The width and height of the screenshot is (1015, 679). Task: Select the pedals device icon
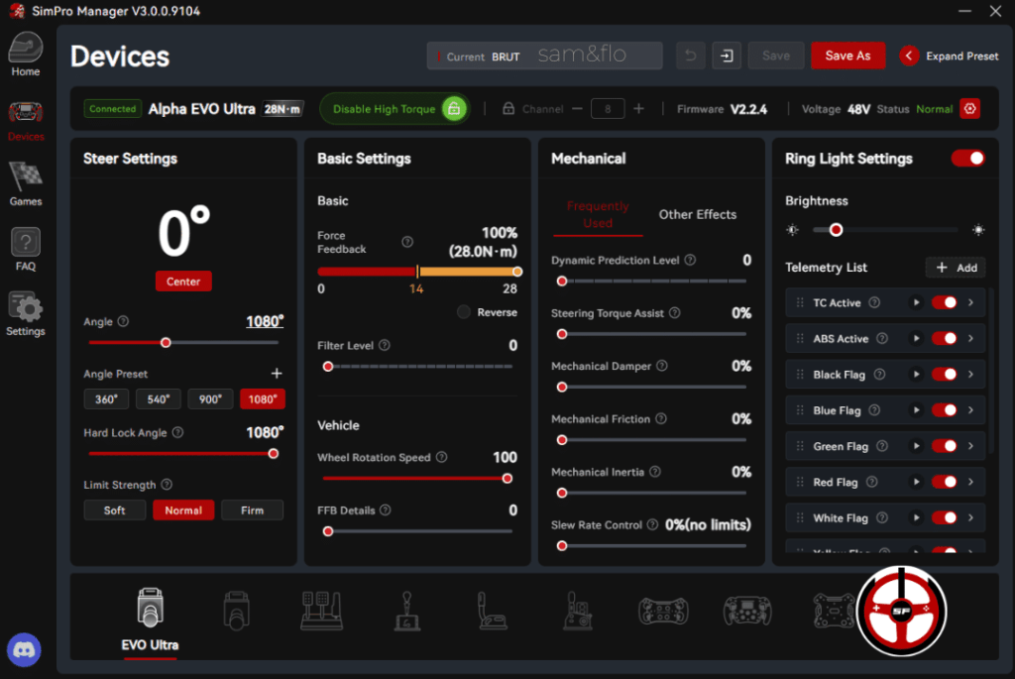(x=321, y=611)
